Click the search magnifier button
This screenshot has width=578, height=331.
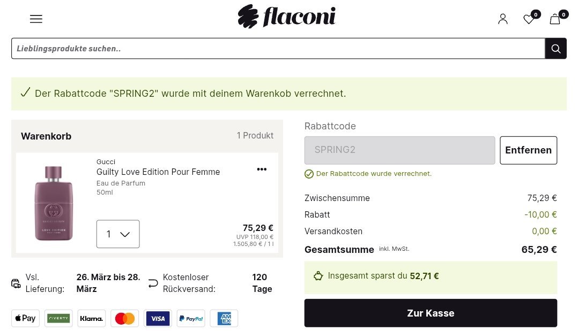coord(555,49)
